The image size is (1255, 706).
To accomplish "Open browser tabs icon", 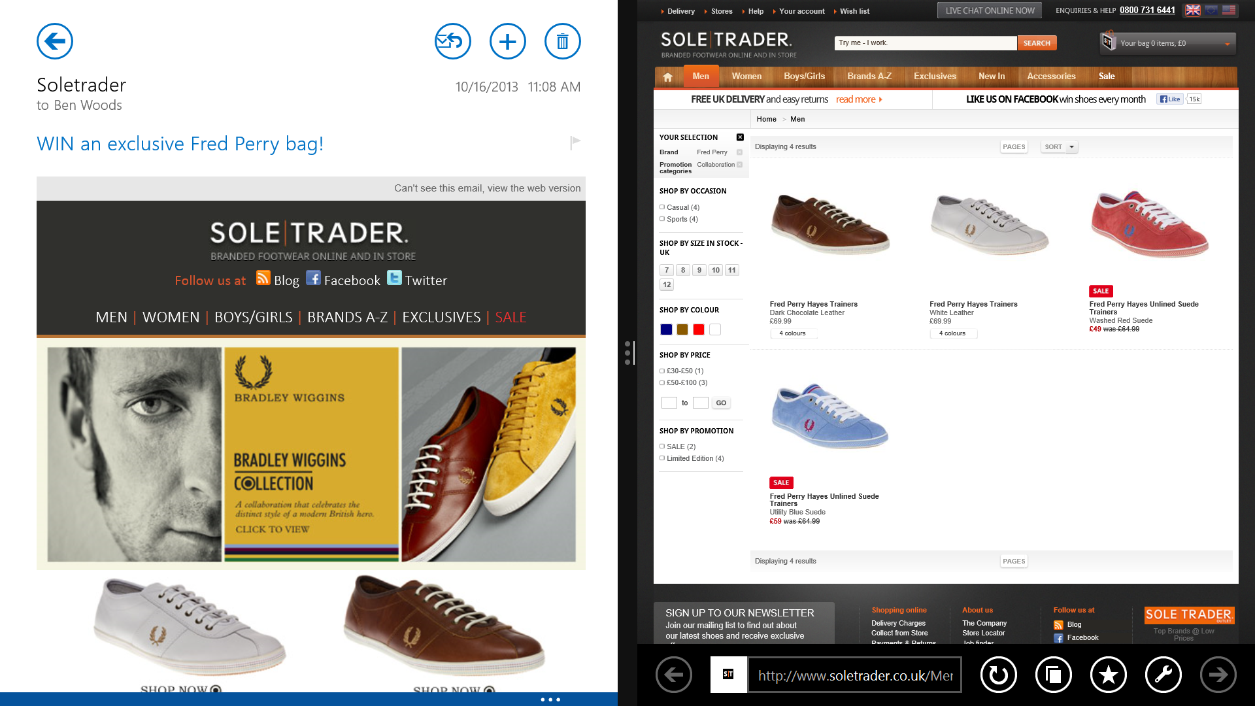I will click(x=1054, y=675).
